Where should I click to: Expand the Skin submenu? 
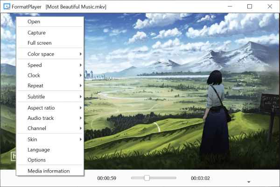coord(50,139)
